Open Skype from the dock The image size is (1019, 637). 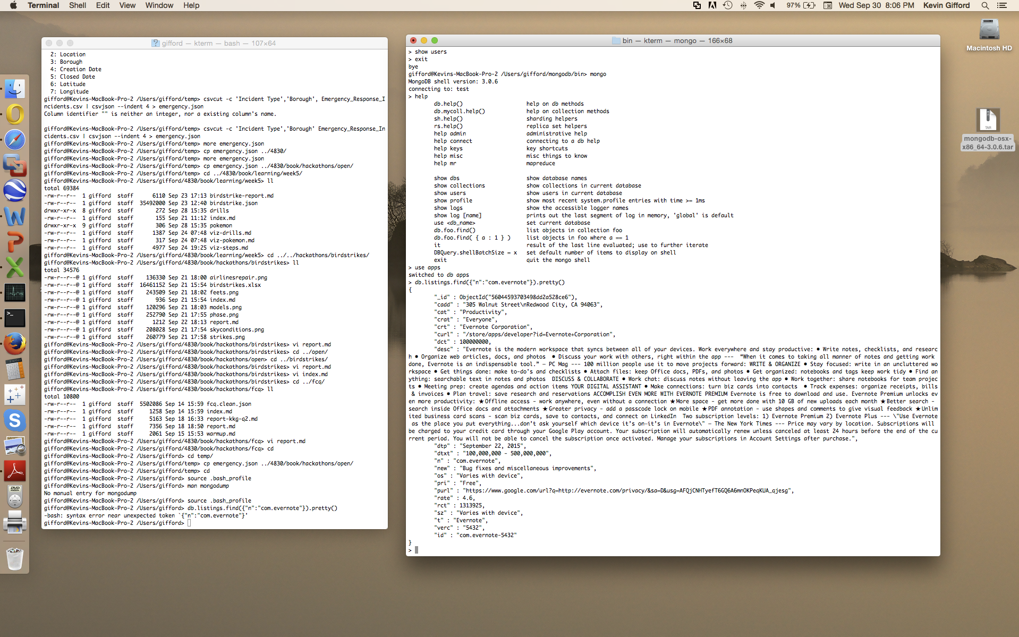15,420
